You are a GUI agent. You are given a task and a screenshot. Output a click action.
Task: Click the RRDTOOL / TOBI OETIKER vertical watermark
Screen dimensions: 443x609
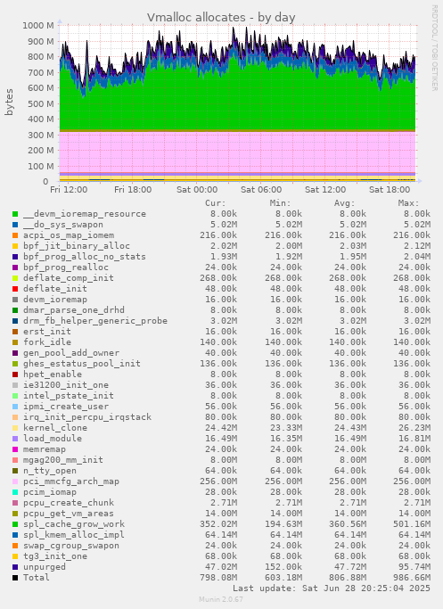coord(434,48)
